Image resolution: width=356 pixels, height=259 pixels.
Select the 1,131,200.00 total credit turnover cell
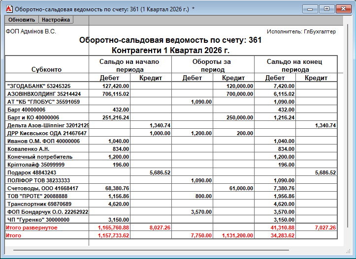point(233,236)
